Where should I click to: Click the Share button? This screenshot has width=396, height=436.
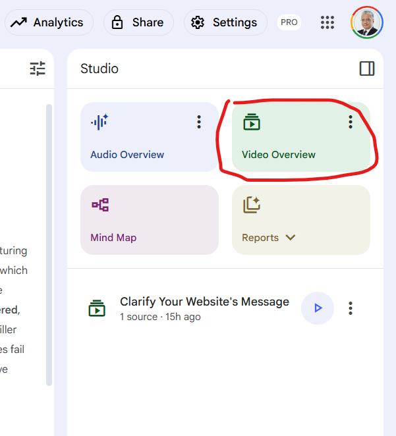pyautogui.click(x=138, y=22)
